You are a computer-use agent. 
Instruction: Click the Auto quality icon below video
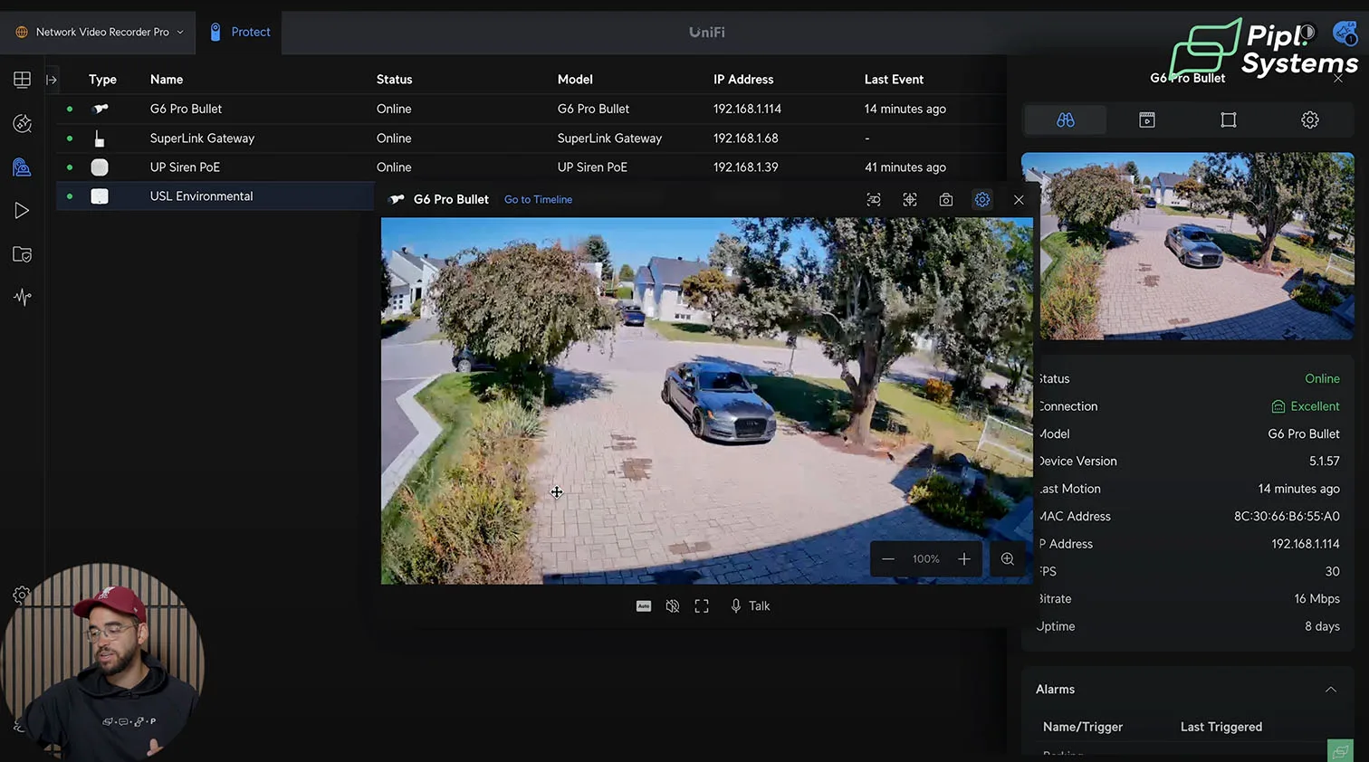644,606
